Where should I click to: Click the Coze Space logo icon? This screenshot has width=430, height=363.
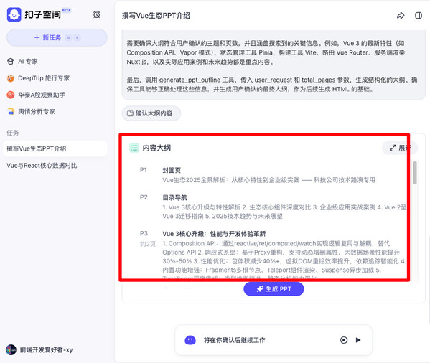click(14, 14)
